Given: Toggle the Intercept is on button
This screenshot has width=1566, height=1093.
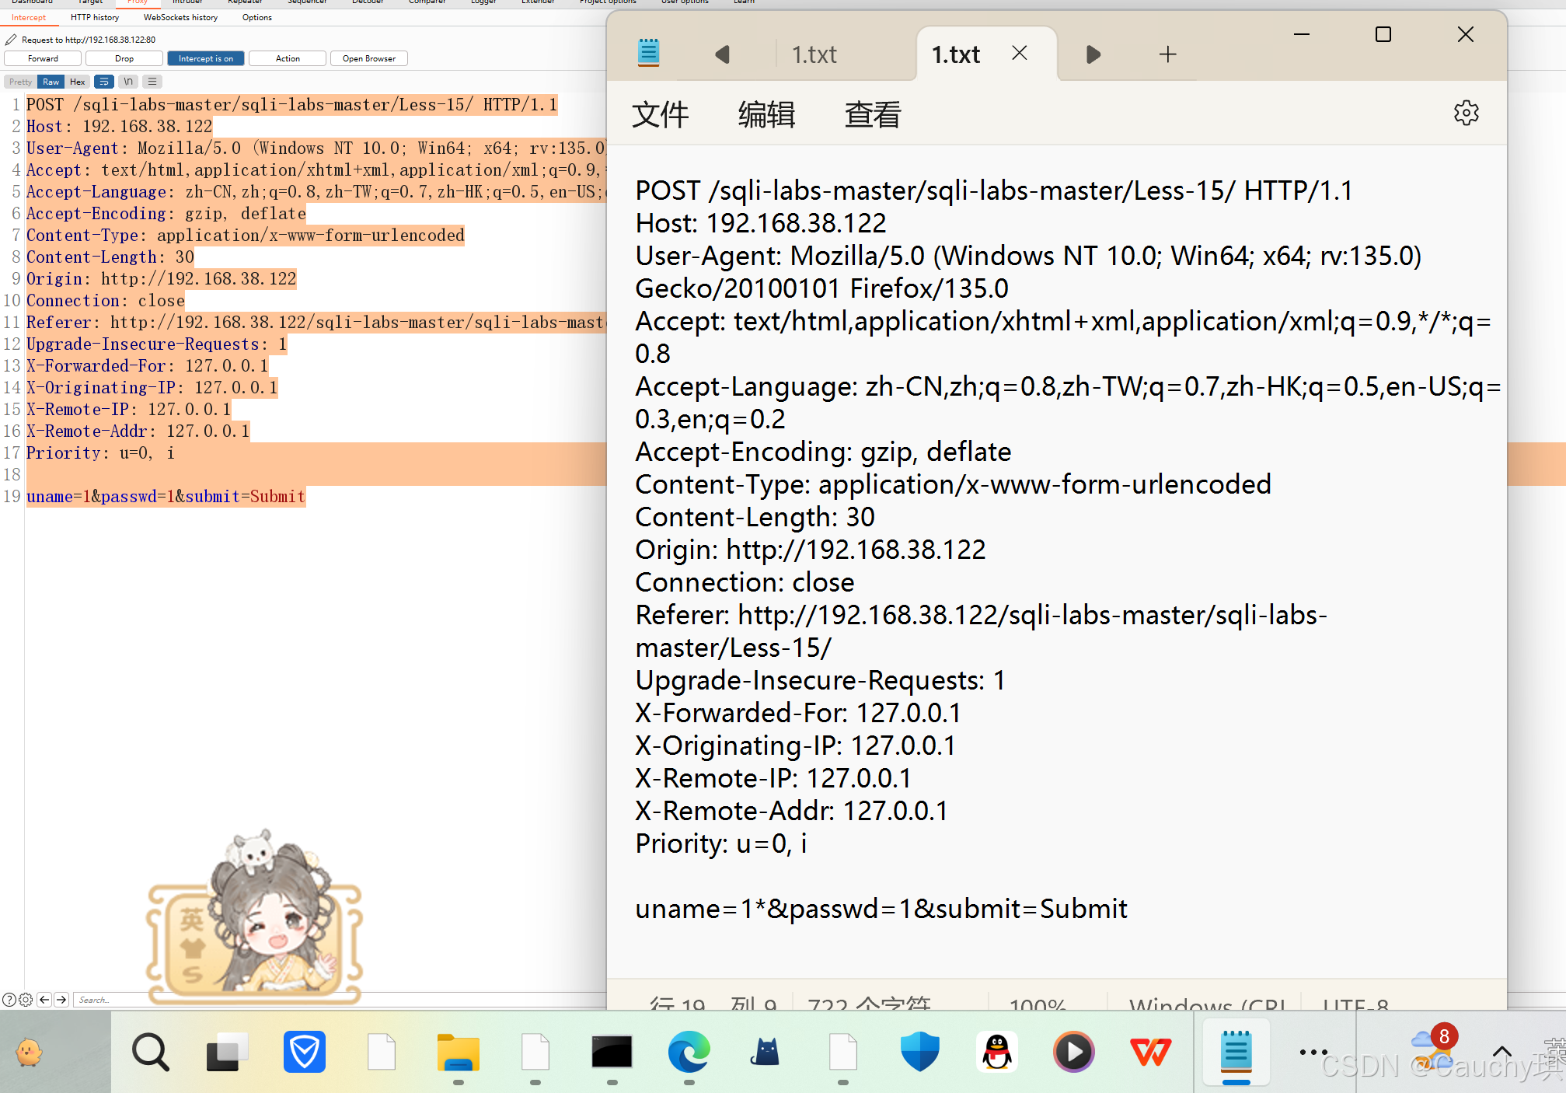Looking at the screenshot, I should click(205, 58).
